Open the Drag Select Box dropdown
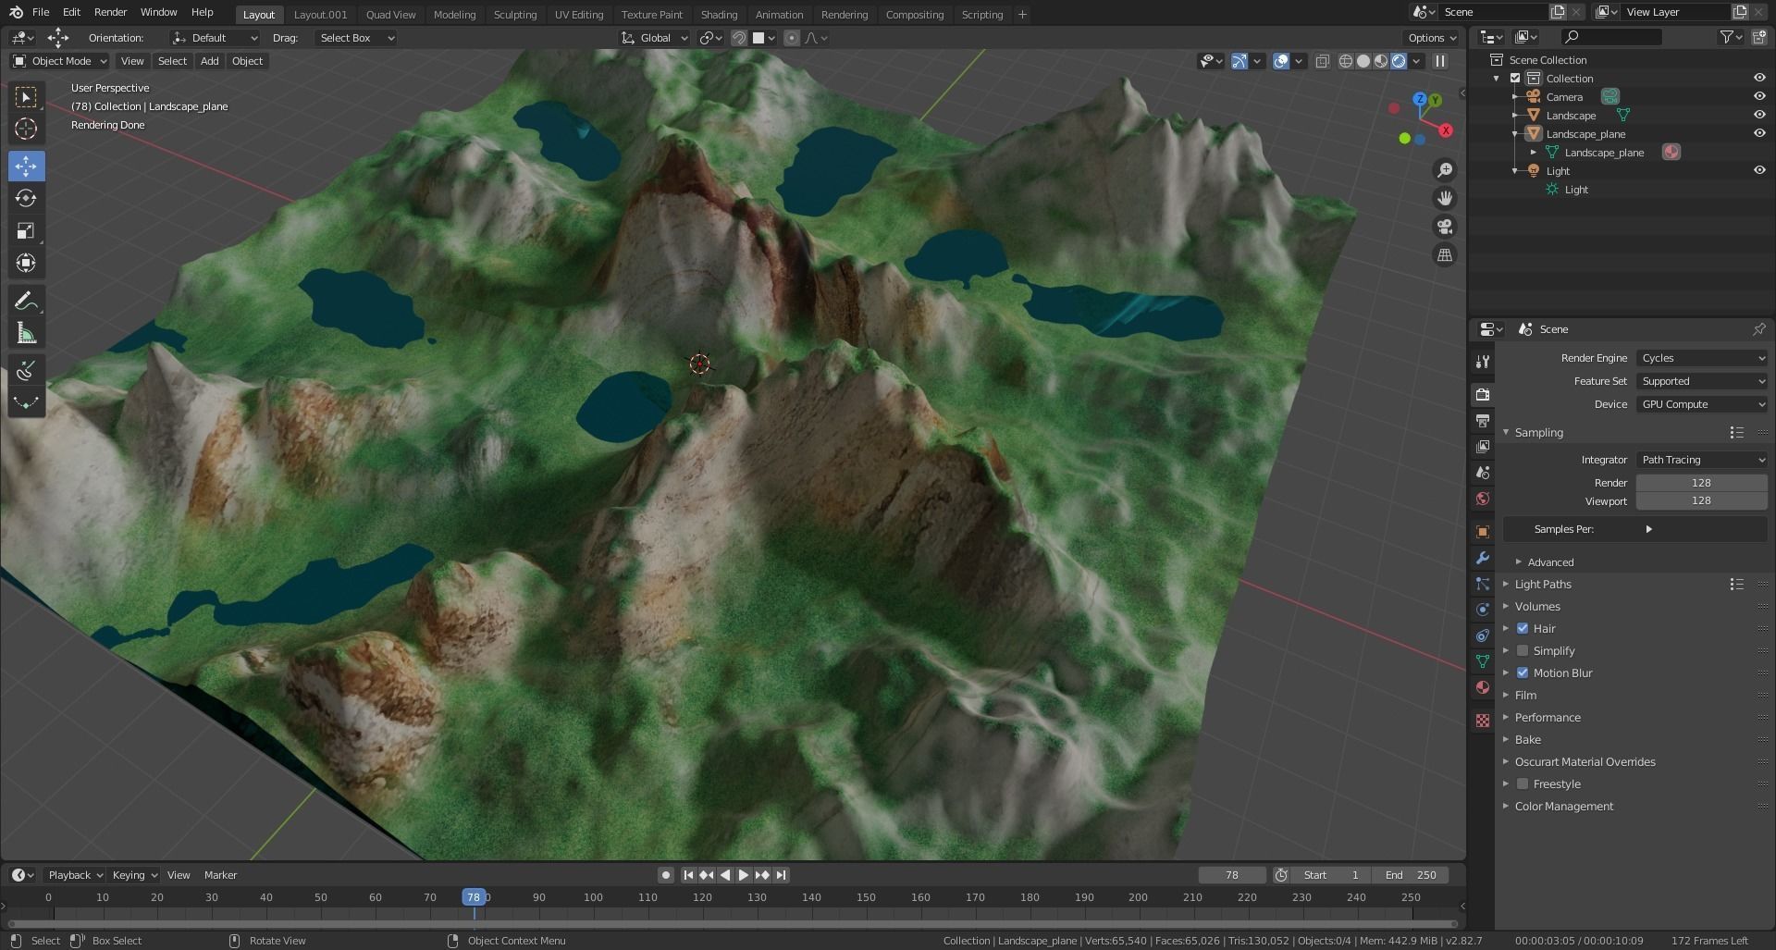 point(356,38)
